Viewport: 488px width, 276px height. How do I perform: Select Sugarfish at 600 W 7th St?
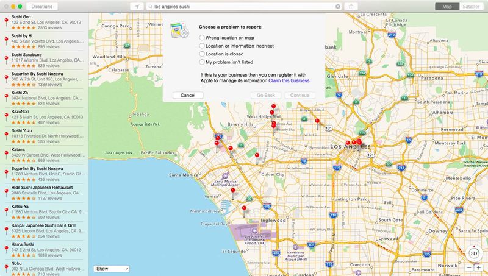pos(44,79)
